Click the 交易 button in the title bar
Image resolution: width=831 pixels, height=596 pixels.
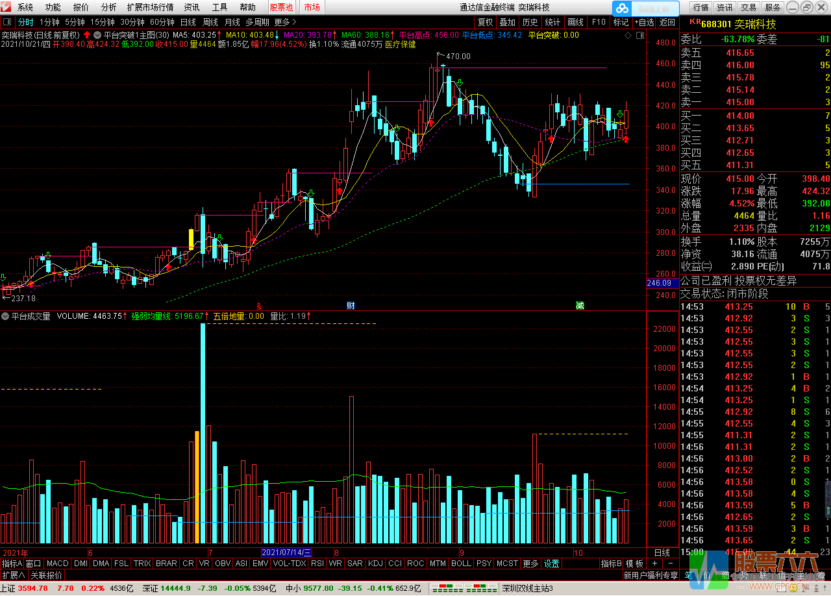749,8
